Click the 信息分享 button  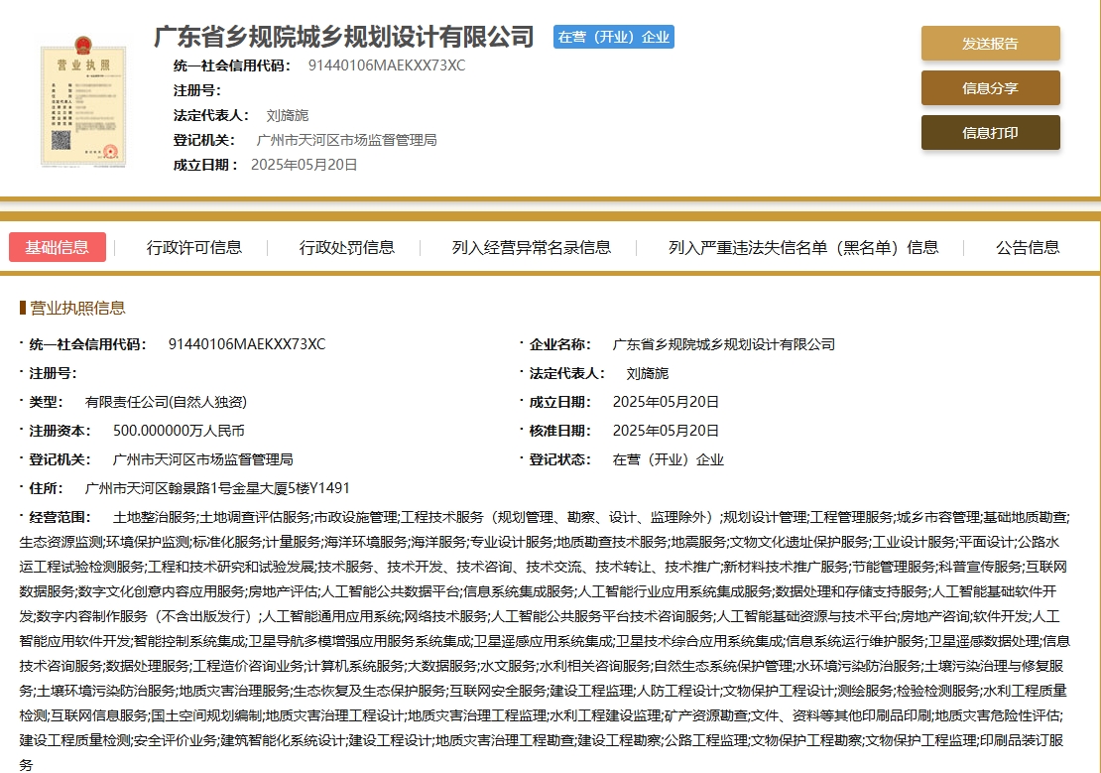990,87
